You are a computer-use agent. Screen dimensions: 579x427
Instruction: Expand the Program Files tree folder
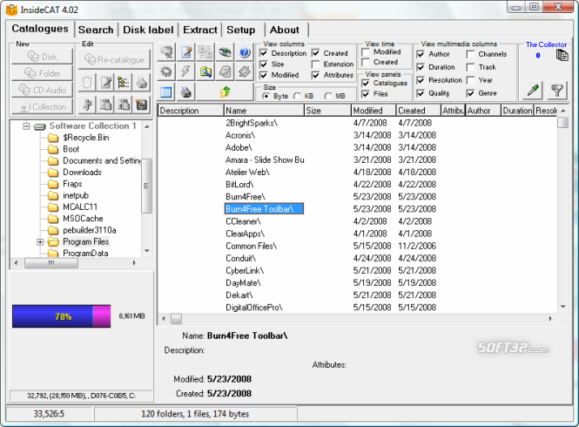tap(40, 242)
